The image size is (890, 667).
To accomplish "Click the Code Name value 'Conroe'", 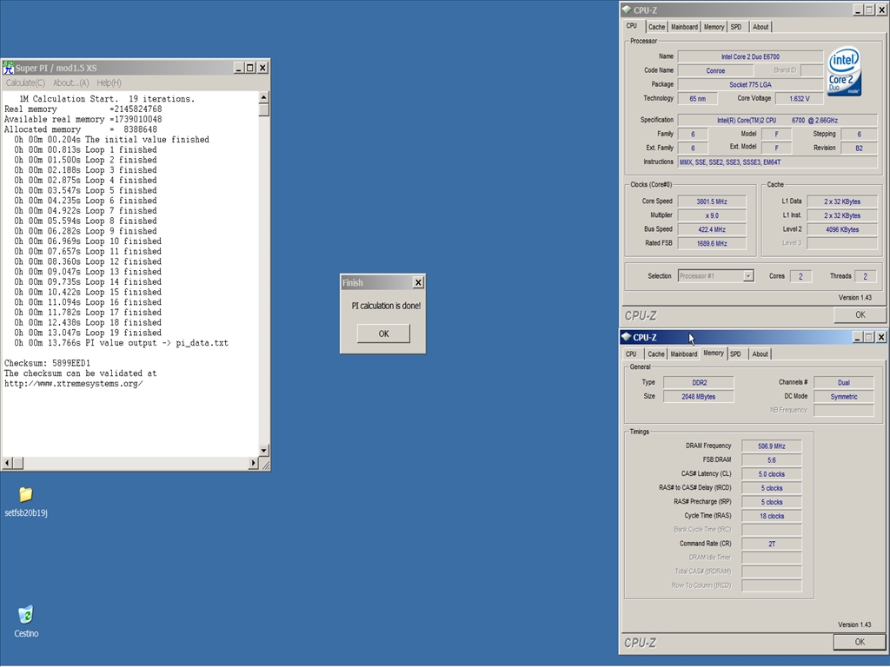I will (715, 71).
